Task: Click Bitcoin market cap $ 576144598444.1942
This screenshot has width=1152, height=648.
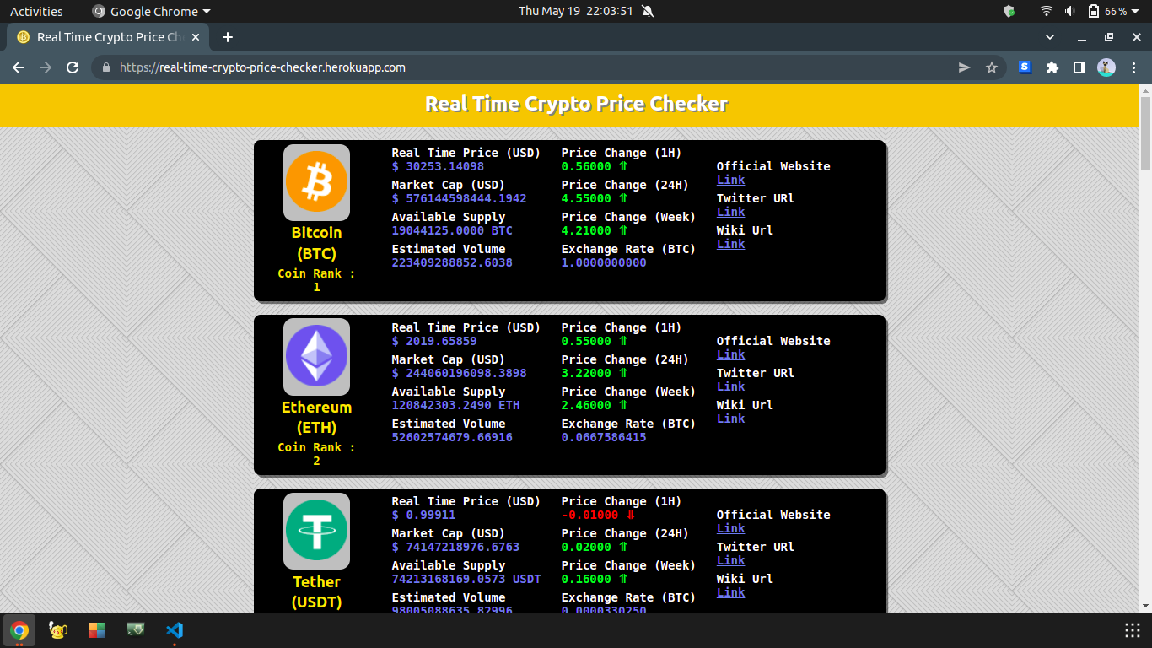Action: click(459, 198)
